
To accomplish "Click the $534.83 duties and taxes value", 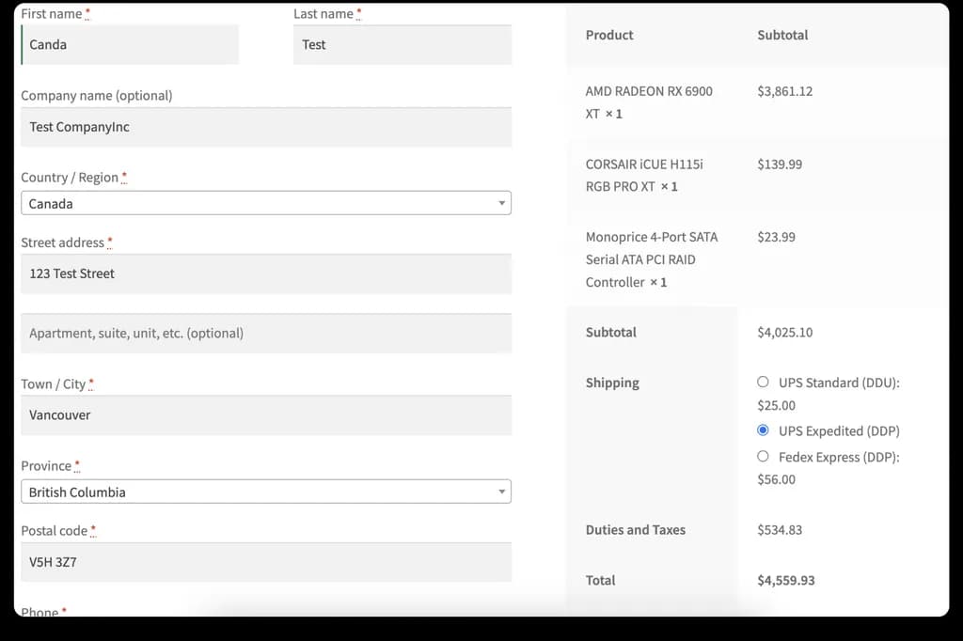I will [780, 530].
